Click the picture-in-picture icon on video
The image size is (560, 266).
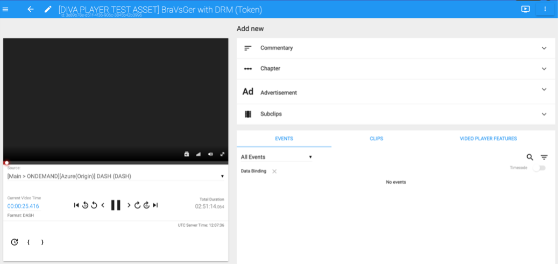187,154
